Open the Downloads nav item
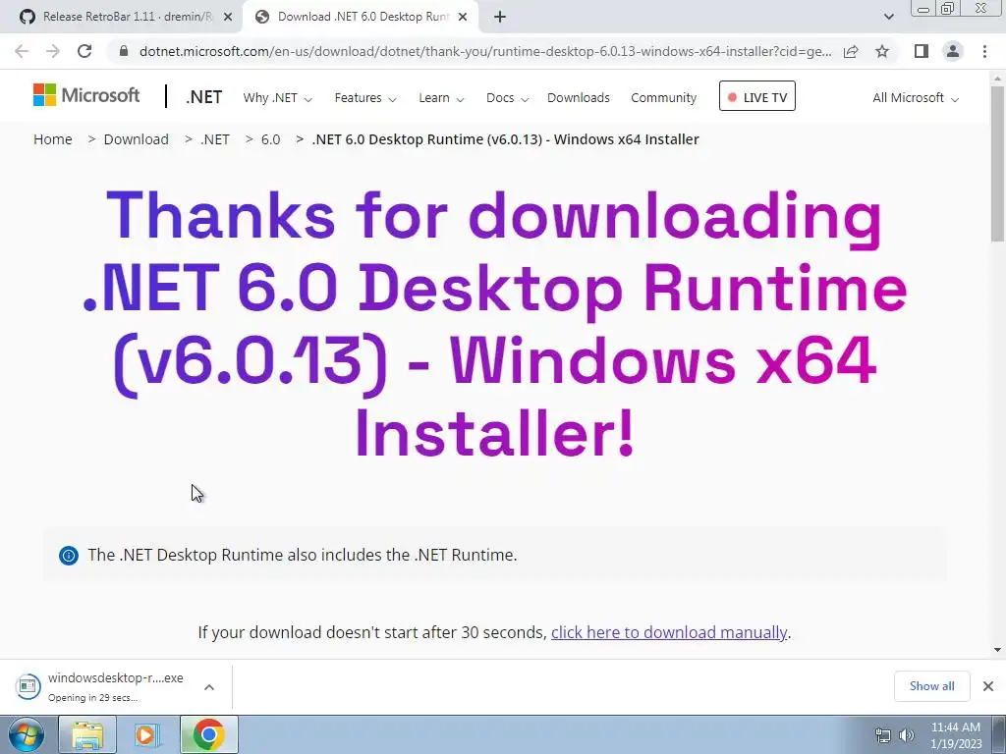Screen dimensions: 1006x754 tap(578, 97)
